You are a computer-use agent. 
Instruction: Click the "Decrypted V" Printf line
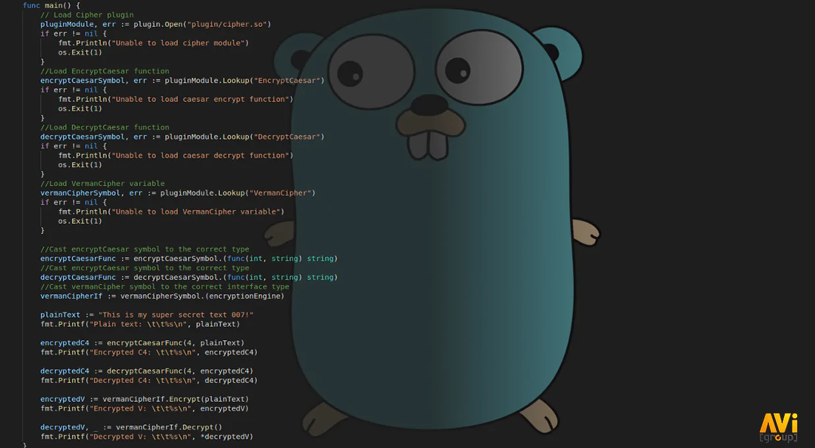click(x=147, y=437)
